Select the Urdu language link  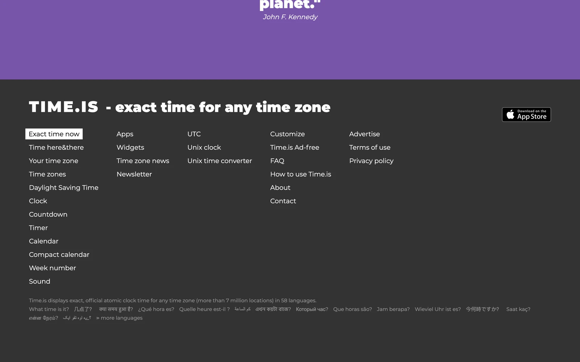tap(77, 318)
